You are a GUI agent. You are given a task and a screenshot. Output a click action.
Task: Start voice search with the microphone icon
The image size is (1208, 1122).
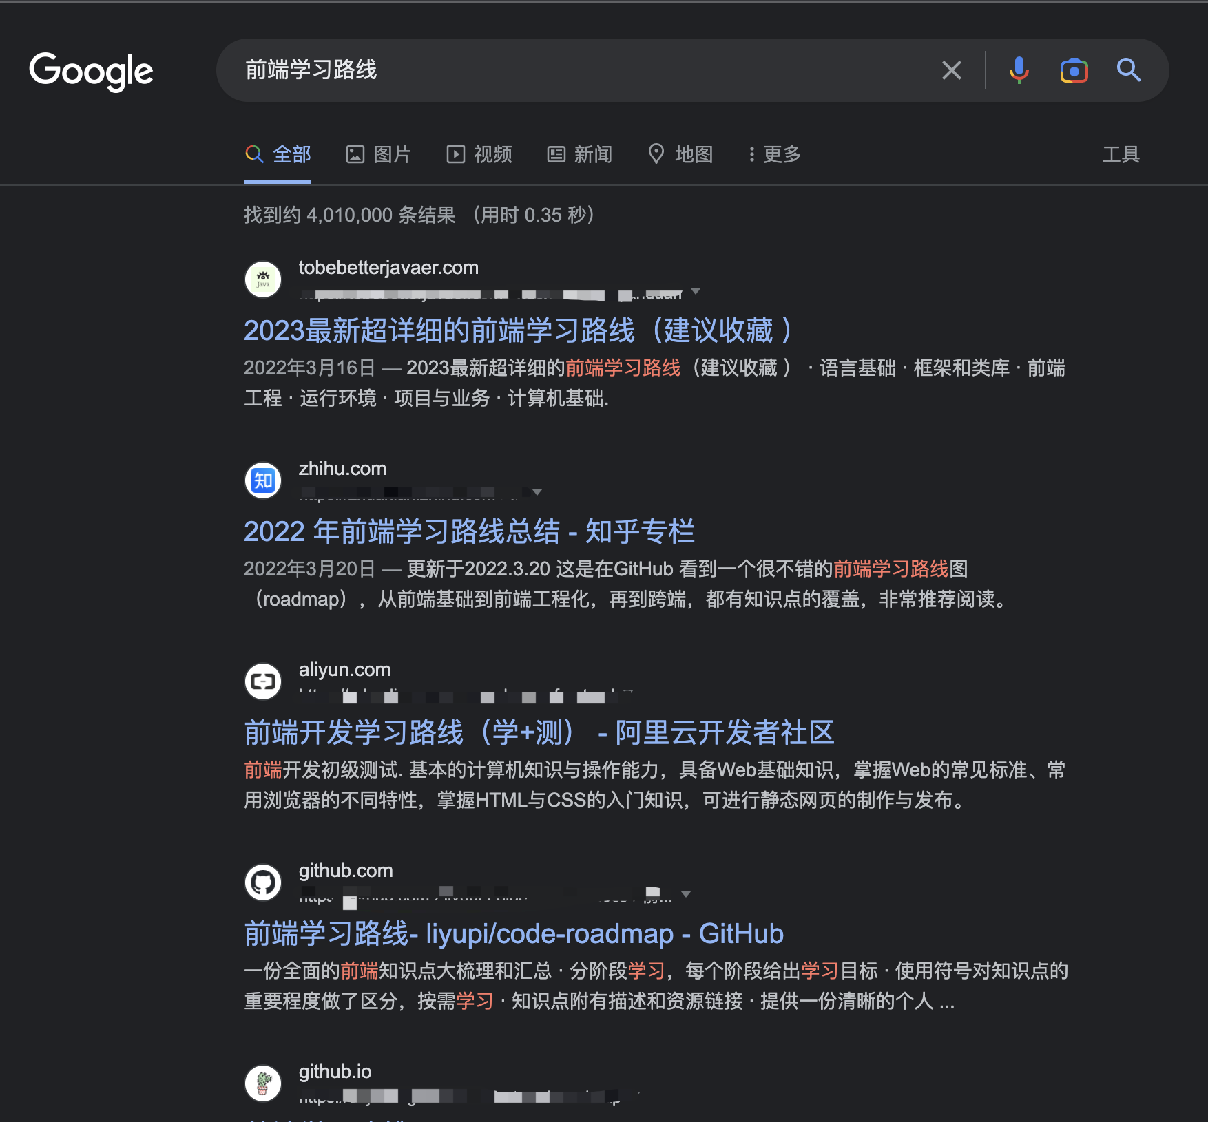(1019, 70)
